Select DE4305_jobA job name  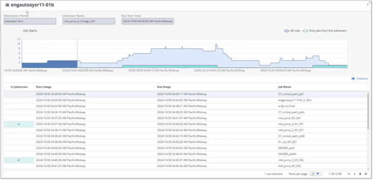coord(286,148)
